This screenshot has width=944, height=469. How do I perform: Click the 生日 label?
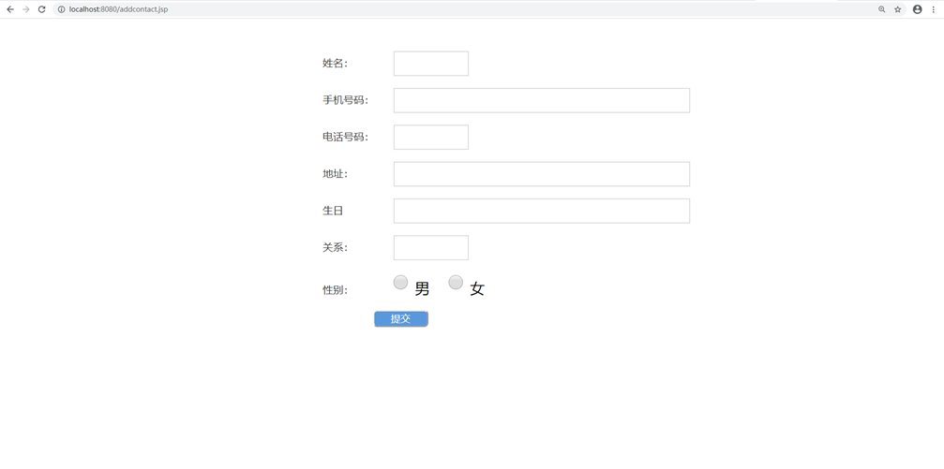point(333,211)
